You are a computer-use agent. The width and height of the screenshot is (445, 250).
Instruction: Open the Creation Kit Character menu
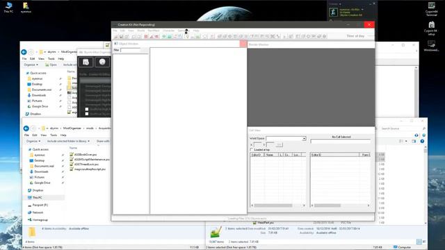(x=168, y=31)
